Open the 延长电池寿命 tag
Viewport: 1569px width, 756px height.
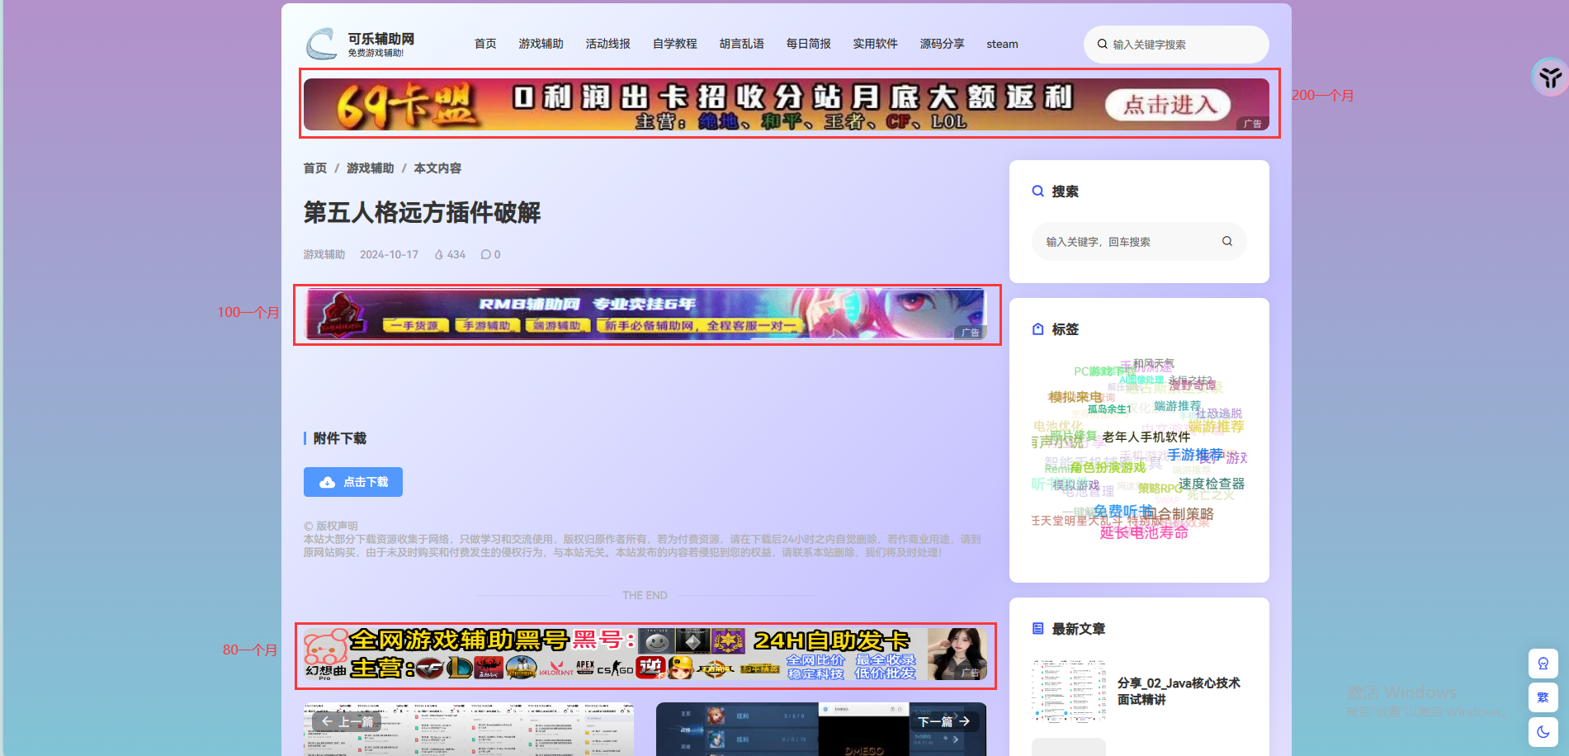tap(1144, 532)
